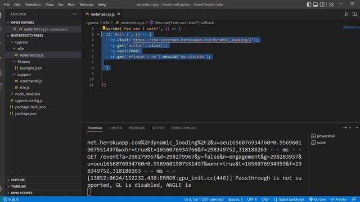Open example.json file
The height and width of the screenshot is (202, 360).
tap(30, 68)
